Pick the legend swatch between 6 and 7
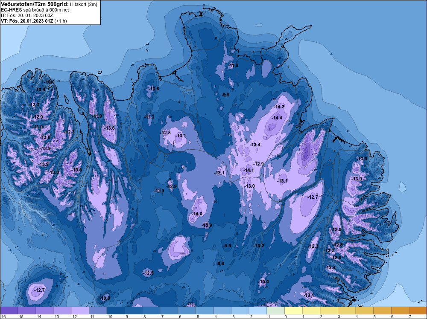The image size is (427, 319). click(401, 310)
